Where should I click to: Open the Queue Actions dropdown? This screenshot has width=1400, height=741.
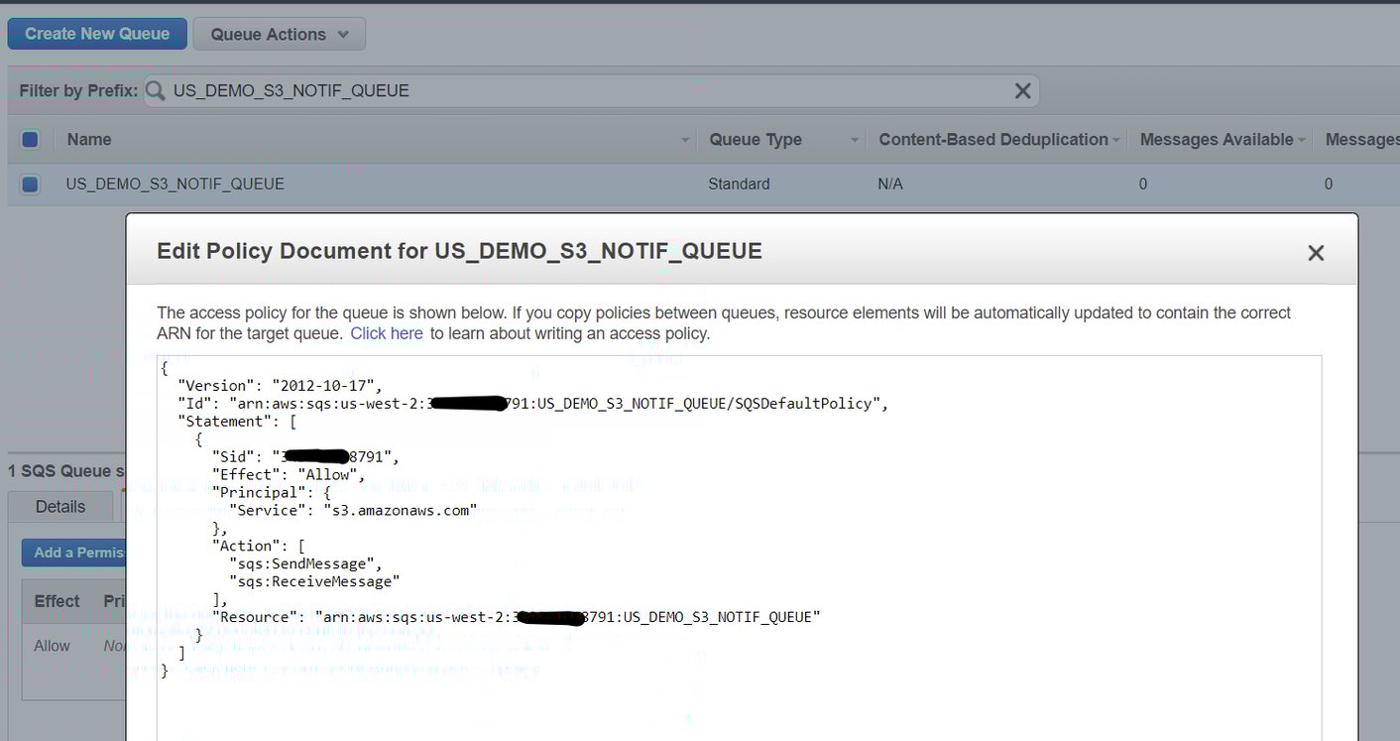tap(279, 33)
